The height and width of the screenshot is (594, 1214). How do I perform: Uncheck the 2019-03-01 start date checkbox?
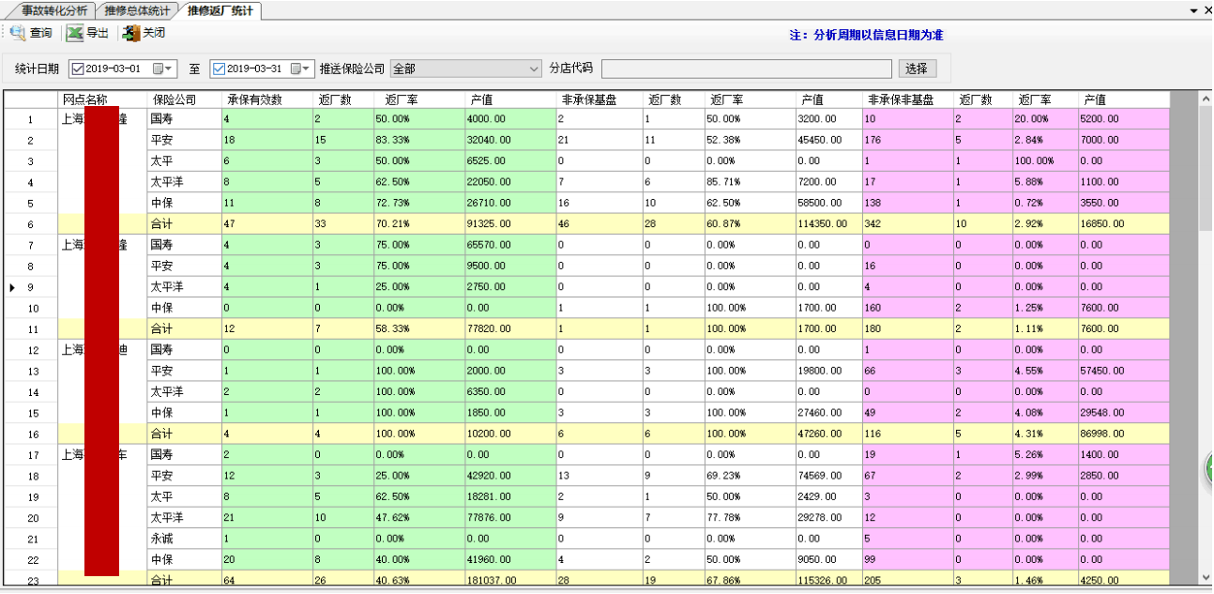pos(78,69)
